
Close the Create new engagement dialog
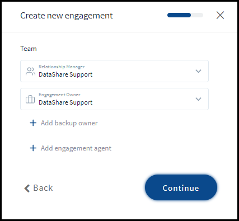pos(220,15)
